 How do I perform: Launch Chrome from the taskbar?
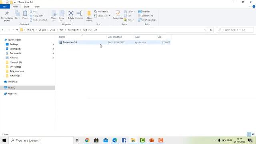click(87, 140)
